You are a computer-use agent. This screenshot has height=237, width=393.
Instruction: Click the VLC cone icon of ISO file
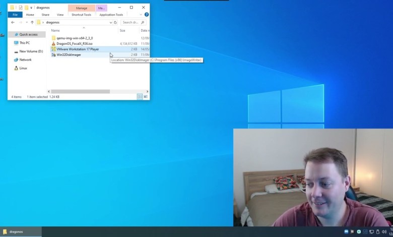coord(53,44)
